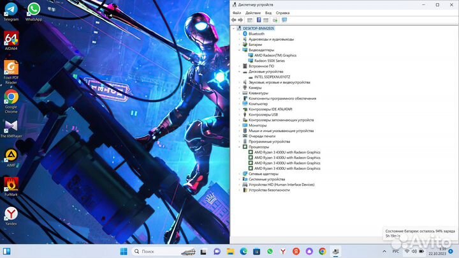Viewport: 459px width, 258px height.
Task: Click the scan for hardware changes monitor icon
Action: [284, 20]
